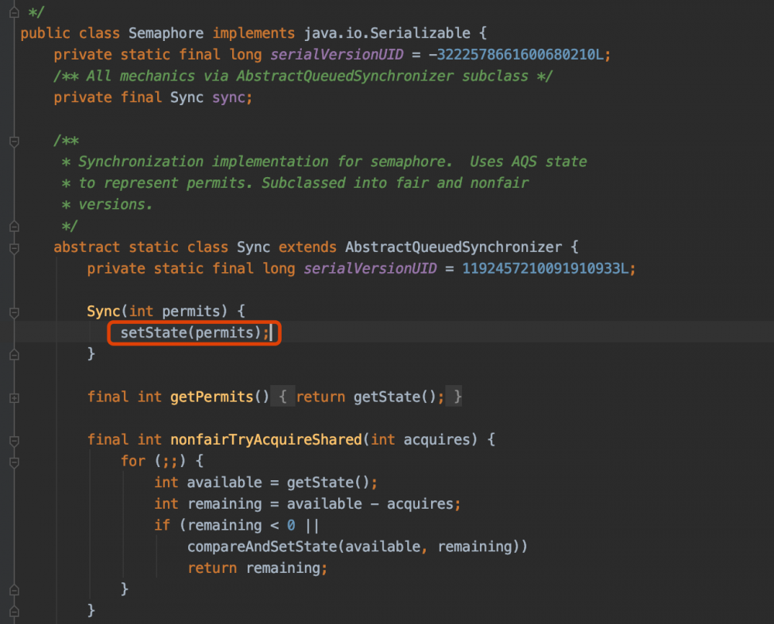Screen dimensions: 774x624
Task: Collapse the for (;;) loop block
Action: (x=14, y=462)
